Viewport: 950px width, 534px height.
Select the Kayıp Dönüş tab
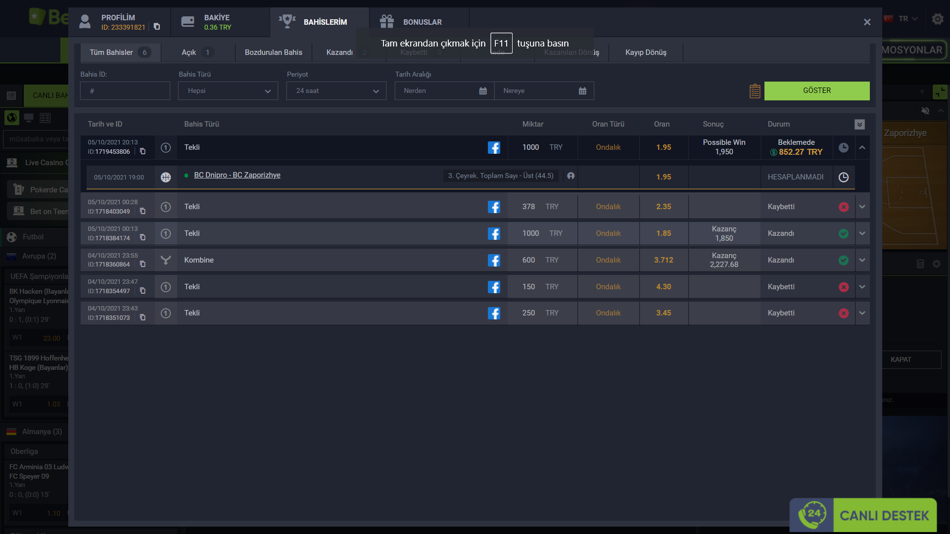646,52
